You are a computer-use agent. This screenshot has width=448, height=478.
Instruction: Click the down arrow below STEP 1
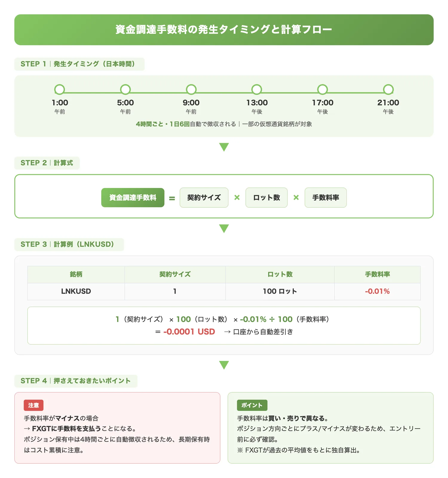[x=224, y=147]
